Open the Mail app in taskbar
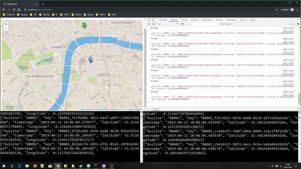This screenshot has height=169, width=301. [x=50, y=166]
